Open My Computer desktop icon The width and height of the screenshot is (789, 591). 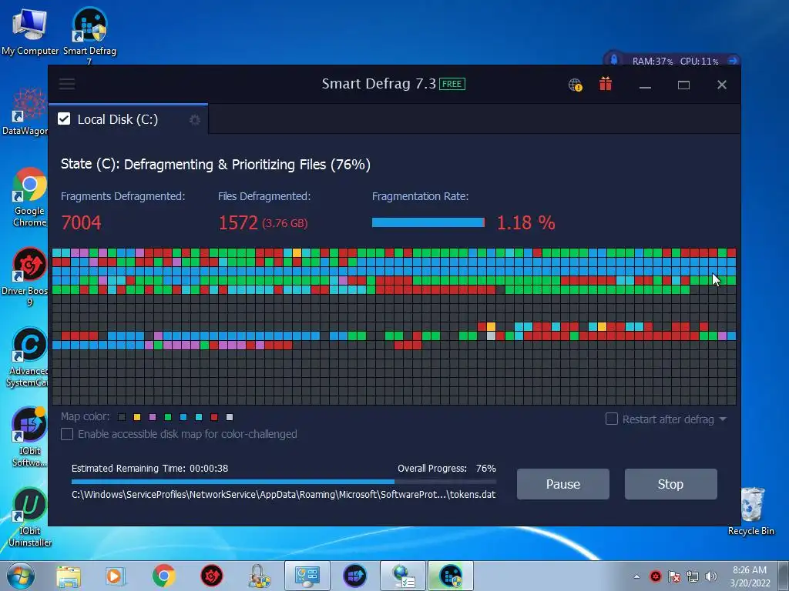tap(30, 31)
